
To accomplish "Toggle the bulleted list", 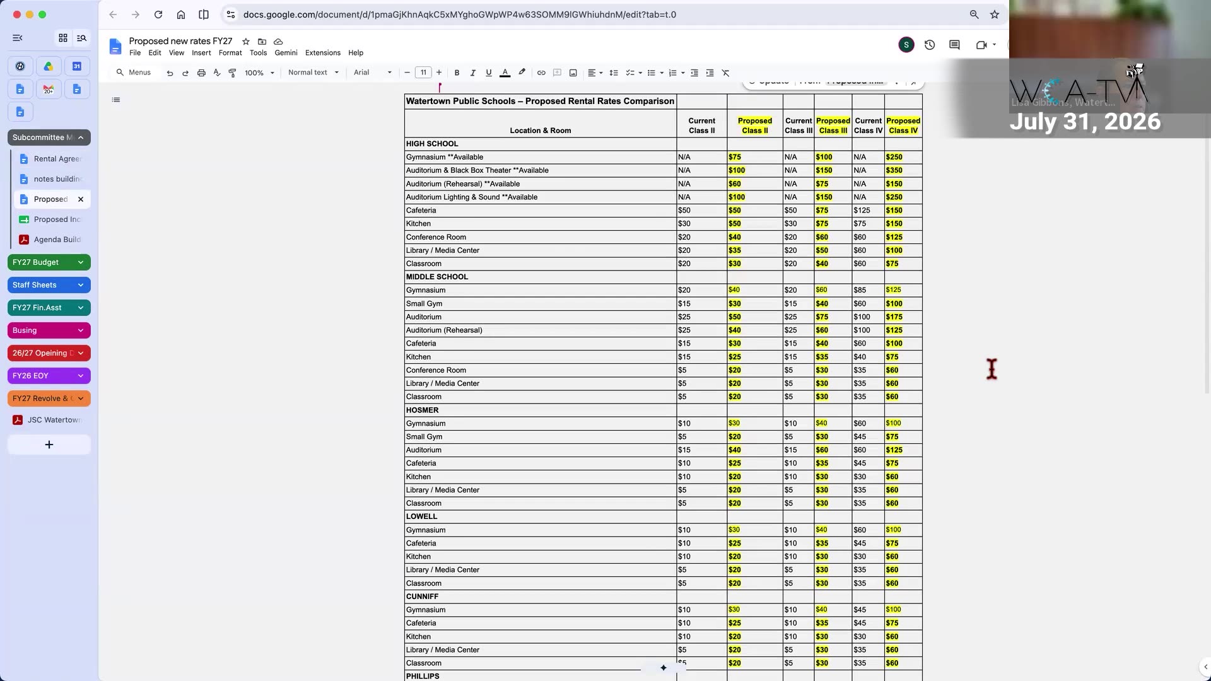I will 652,73.
